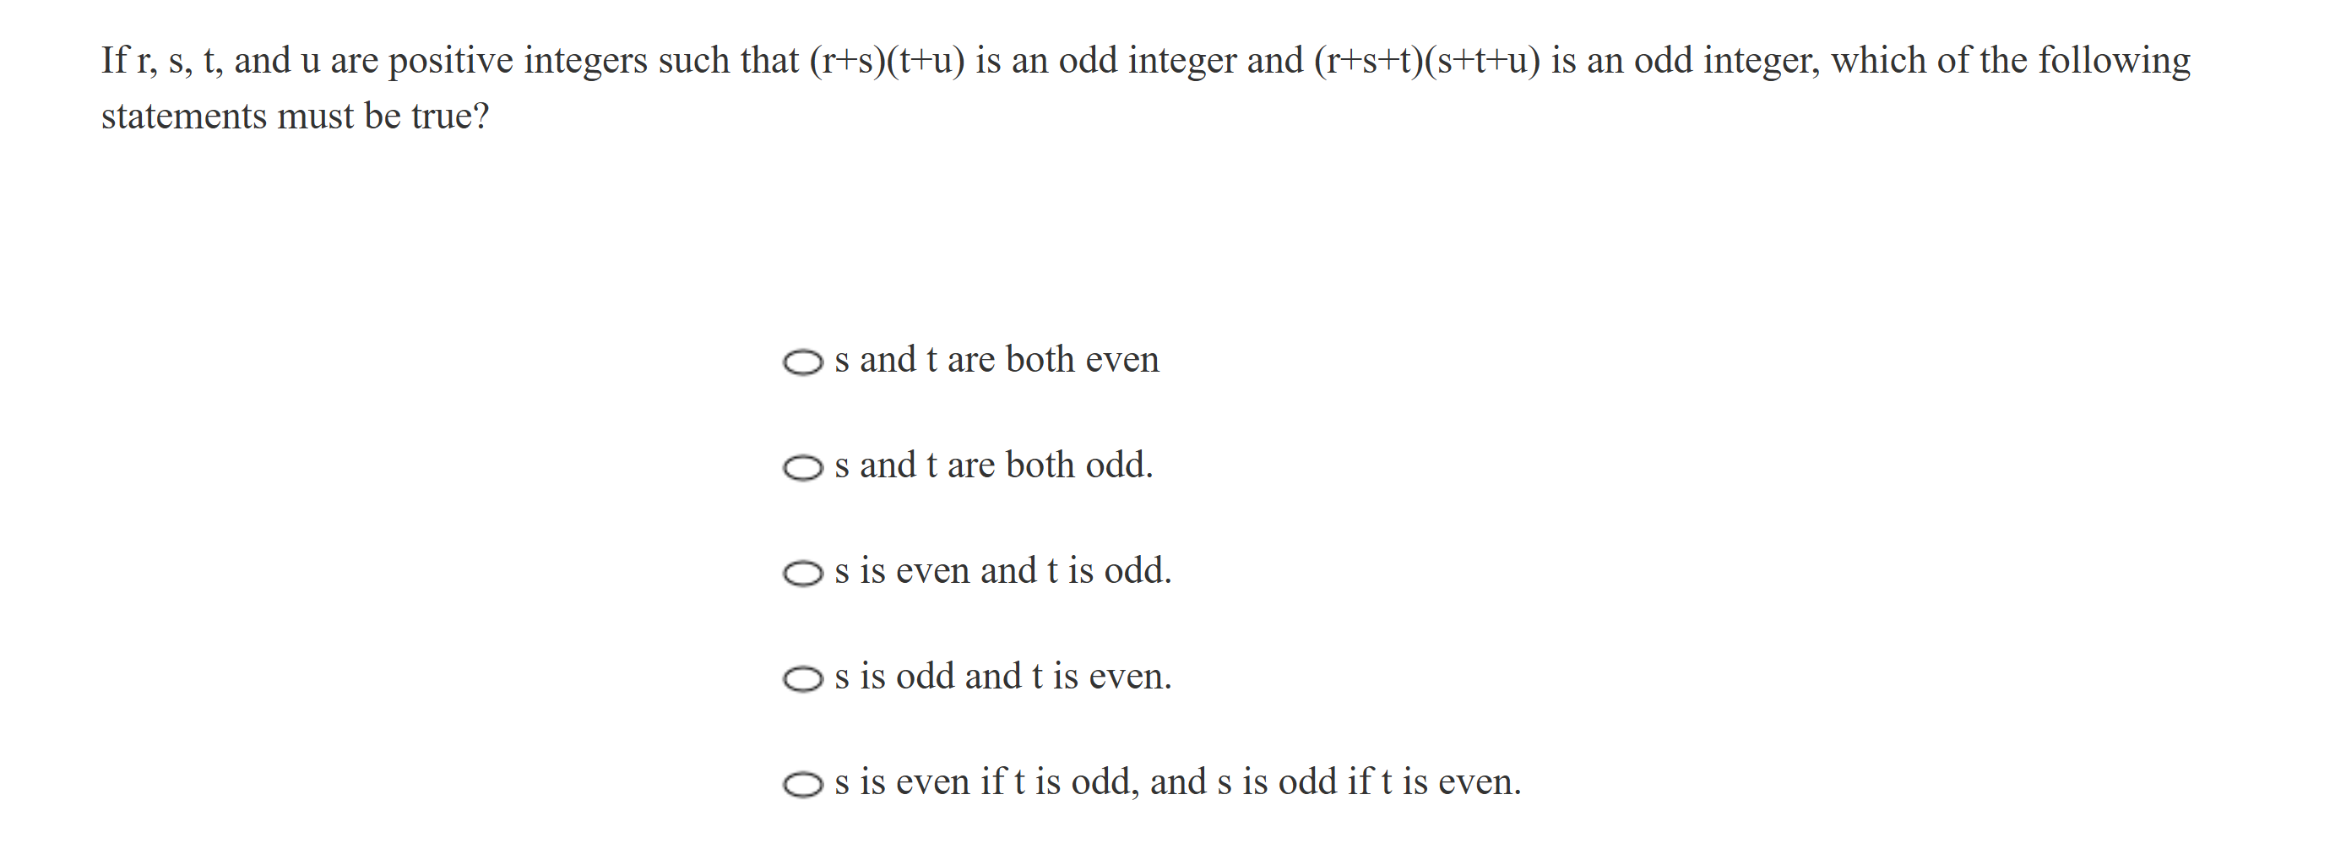Viewport: 2346px width, 849px height.
Task: Click the answer text 's is even and t is odd.'
Action: coord(1002,571)
